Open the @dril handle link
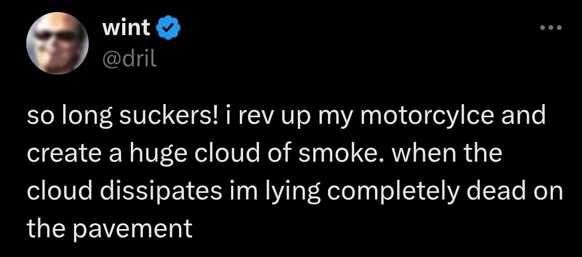 130,58
